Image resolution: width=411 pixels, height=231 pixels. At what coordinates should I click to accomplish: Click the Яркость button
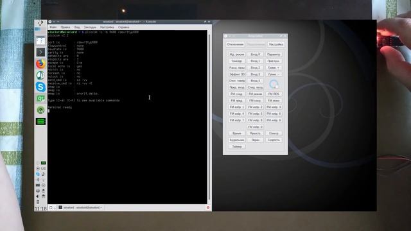click(x=256, y=133)
